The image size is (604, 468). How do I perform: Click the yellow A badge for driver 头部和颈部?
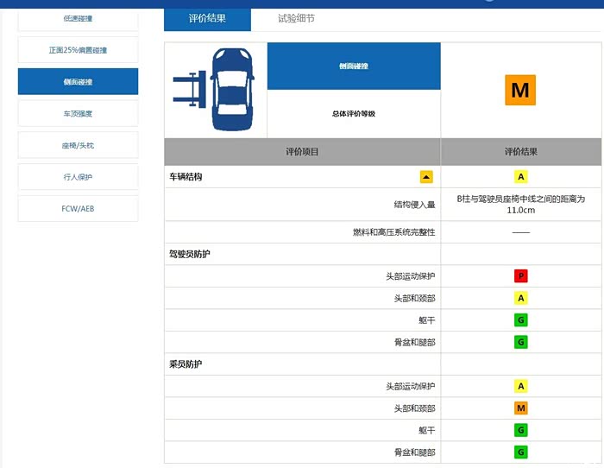tap(520, 298)
